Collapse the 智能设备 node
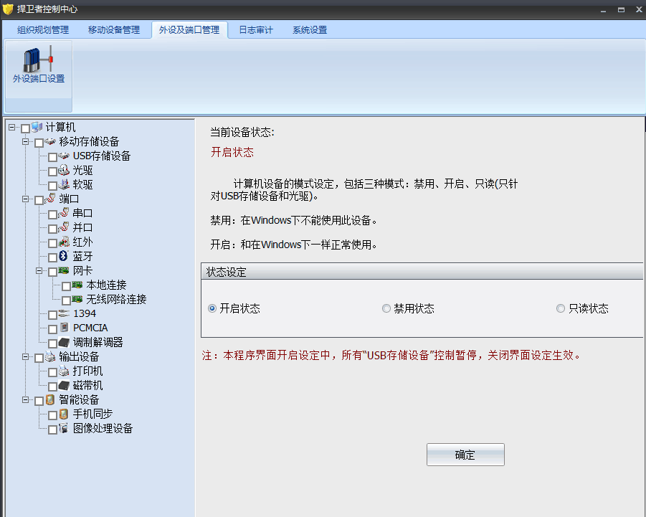Viewport: 646px width, 517px height. tap(26, 399)
